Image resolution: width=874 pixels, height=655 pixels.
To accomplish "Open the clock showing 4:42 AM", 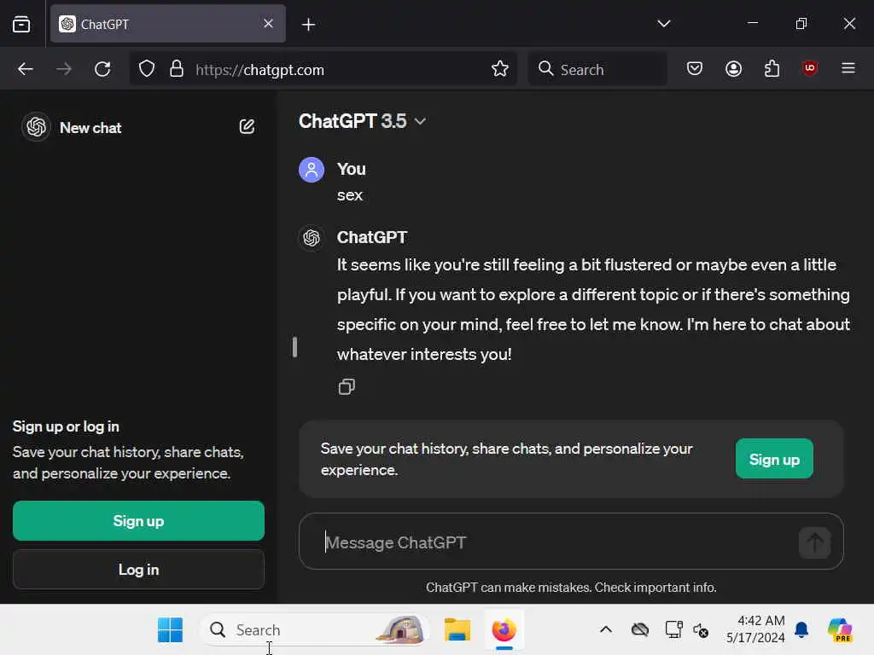I will pyautogui.click(x=756, y=629).
